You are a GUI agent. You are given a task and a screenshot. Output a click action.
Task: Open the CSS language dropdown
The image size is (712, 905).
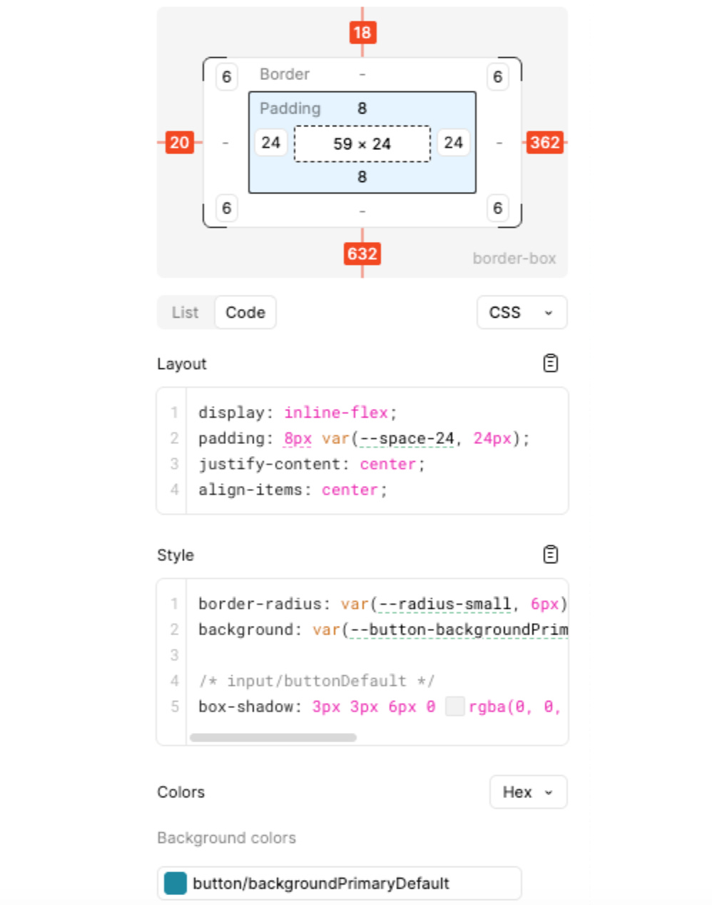[522, 313]
